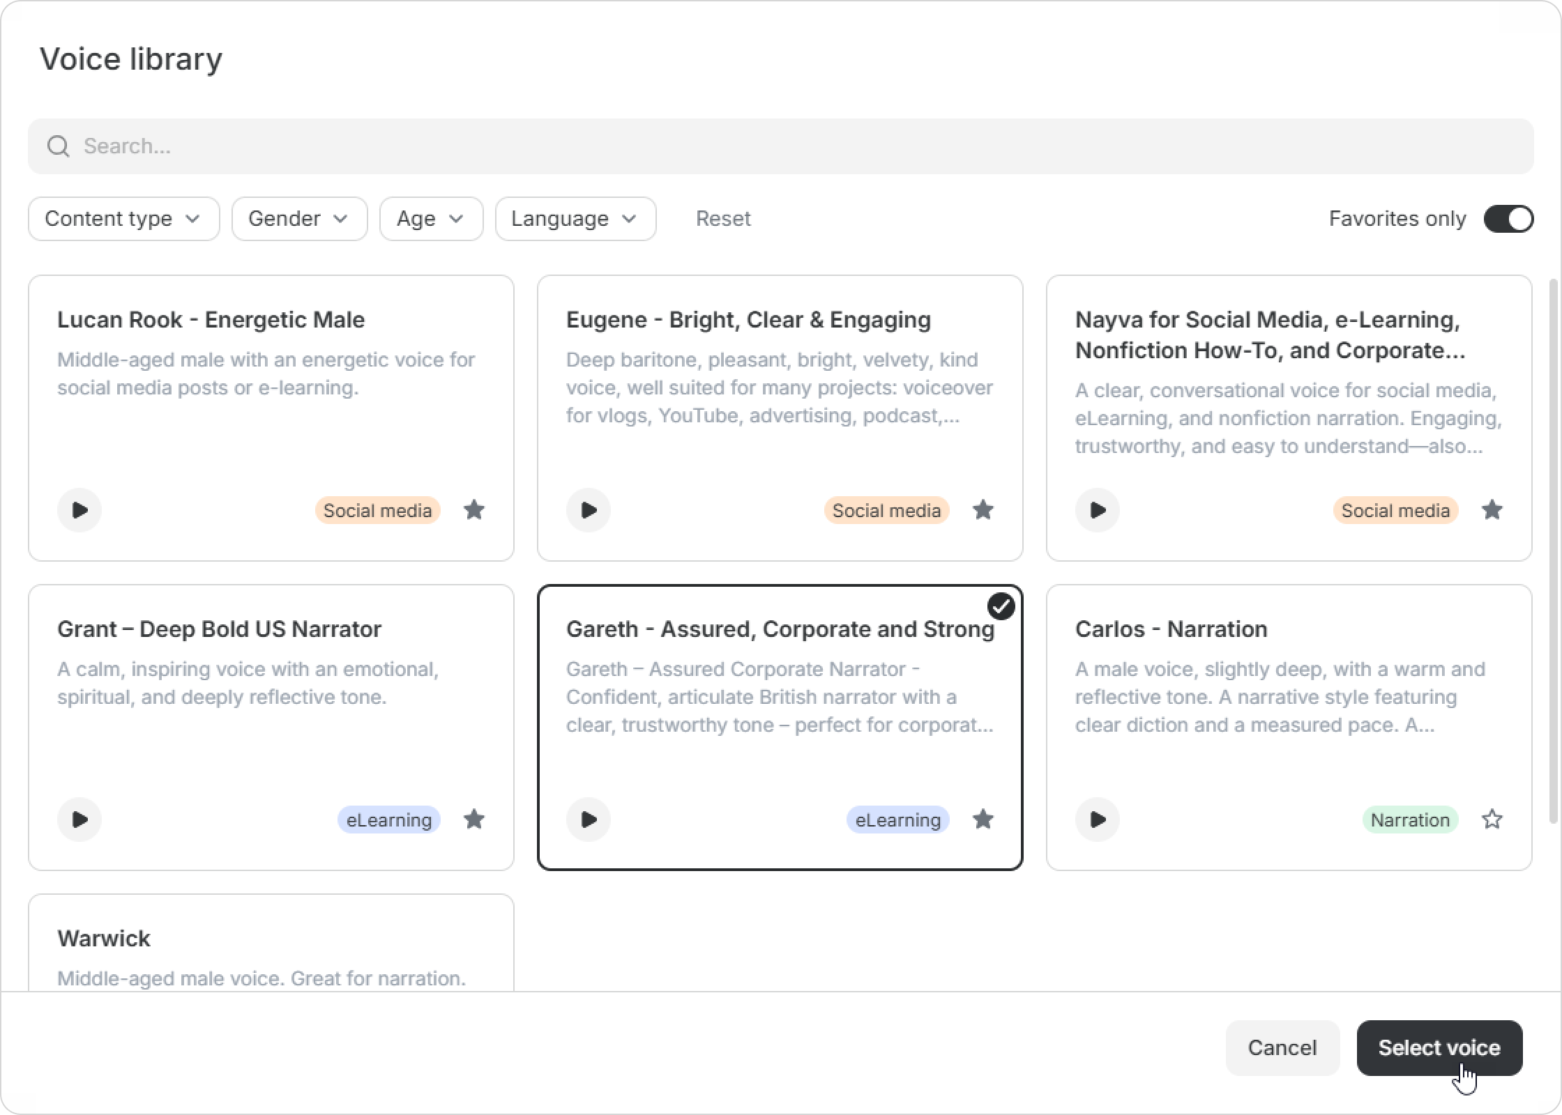This screenshot has width=1562, height=1115.
Task: Select the Lucan Rook - Energetic Male title
Action: pos(211,320)
